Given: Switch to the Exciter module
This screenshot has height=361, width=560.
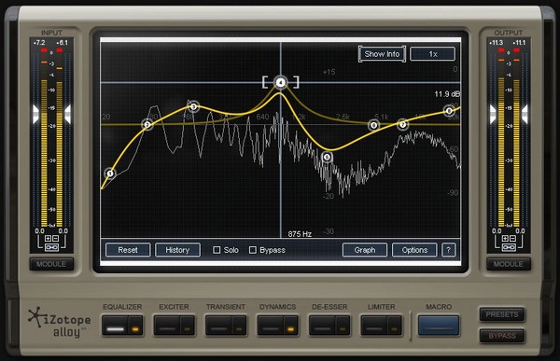Looking at the screenshot, I should click(167, 326).
